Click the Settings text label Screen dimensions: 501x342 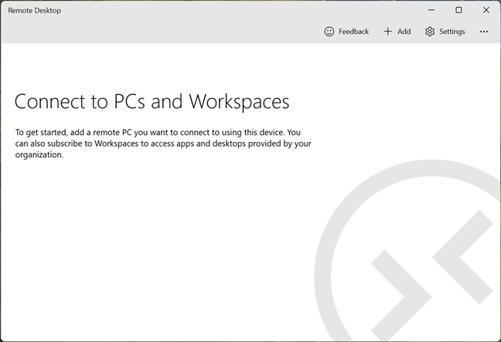click(452, 32)
